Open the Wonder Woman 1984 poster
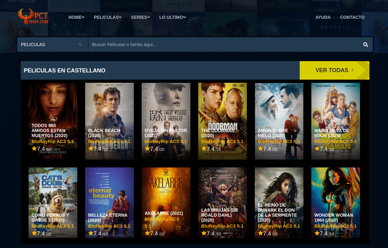Screen dimensions: 388x248 click(336, 203)
